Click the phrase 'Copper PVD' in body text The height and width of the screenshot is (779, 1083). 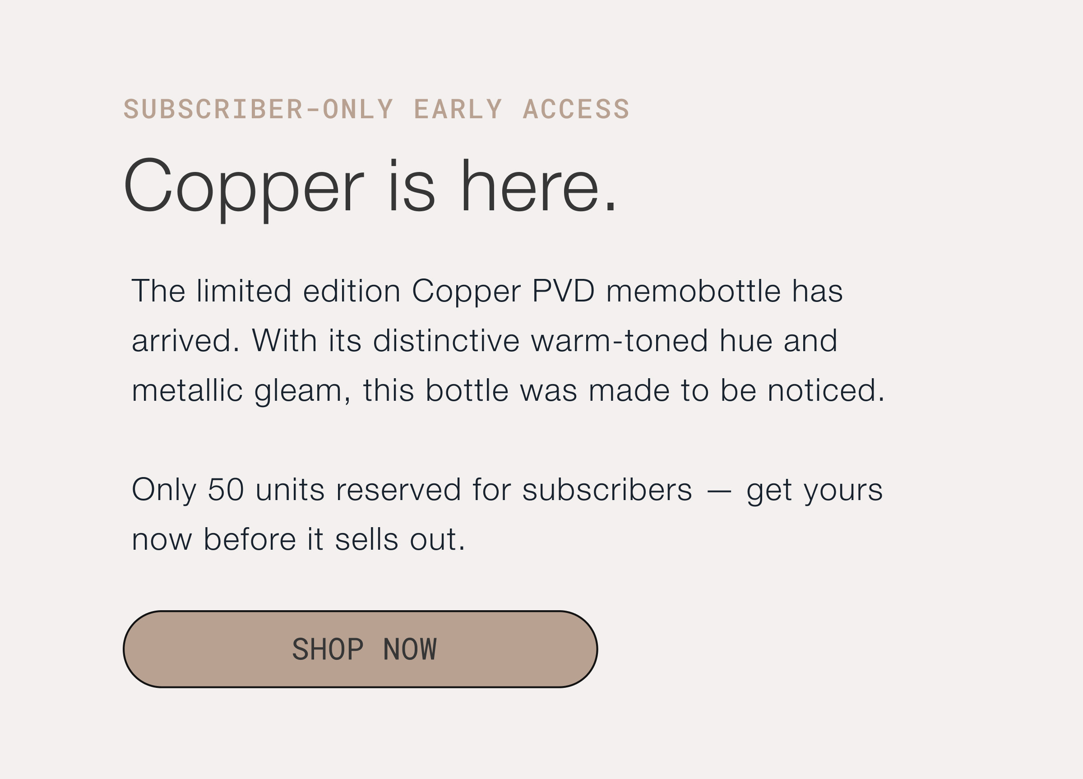[x=503, y=292]
